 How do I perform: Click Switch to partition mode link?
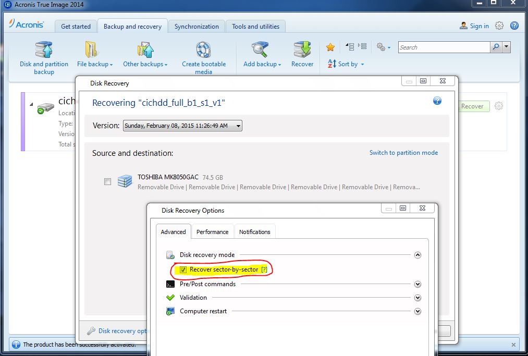click(403, 153)
